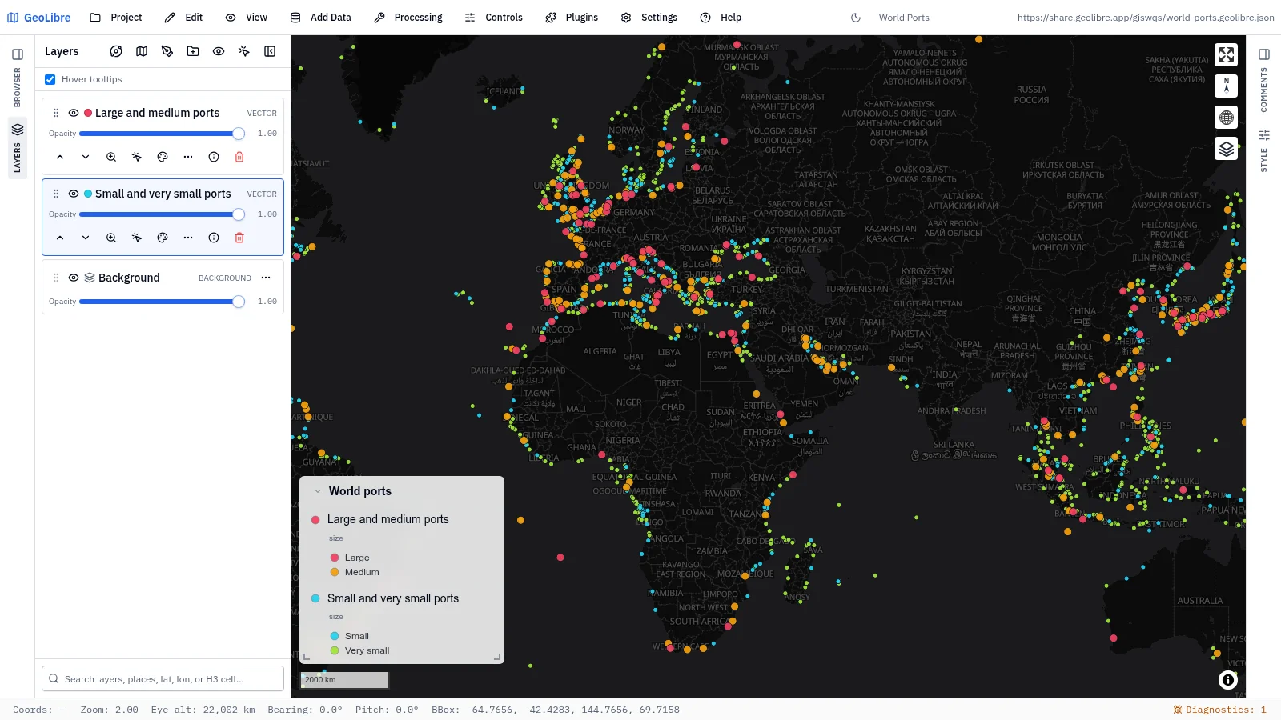Toggle fullscreen map button
This screenshot has width=1281, height=720.
pos(1226,54)
